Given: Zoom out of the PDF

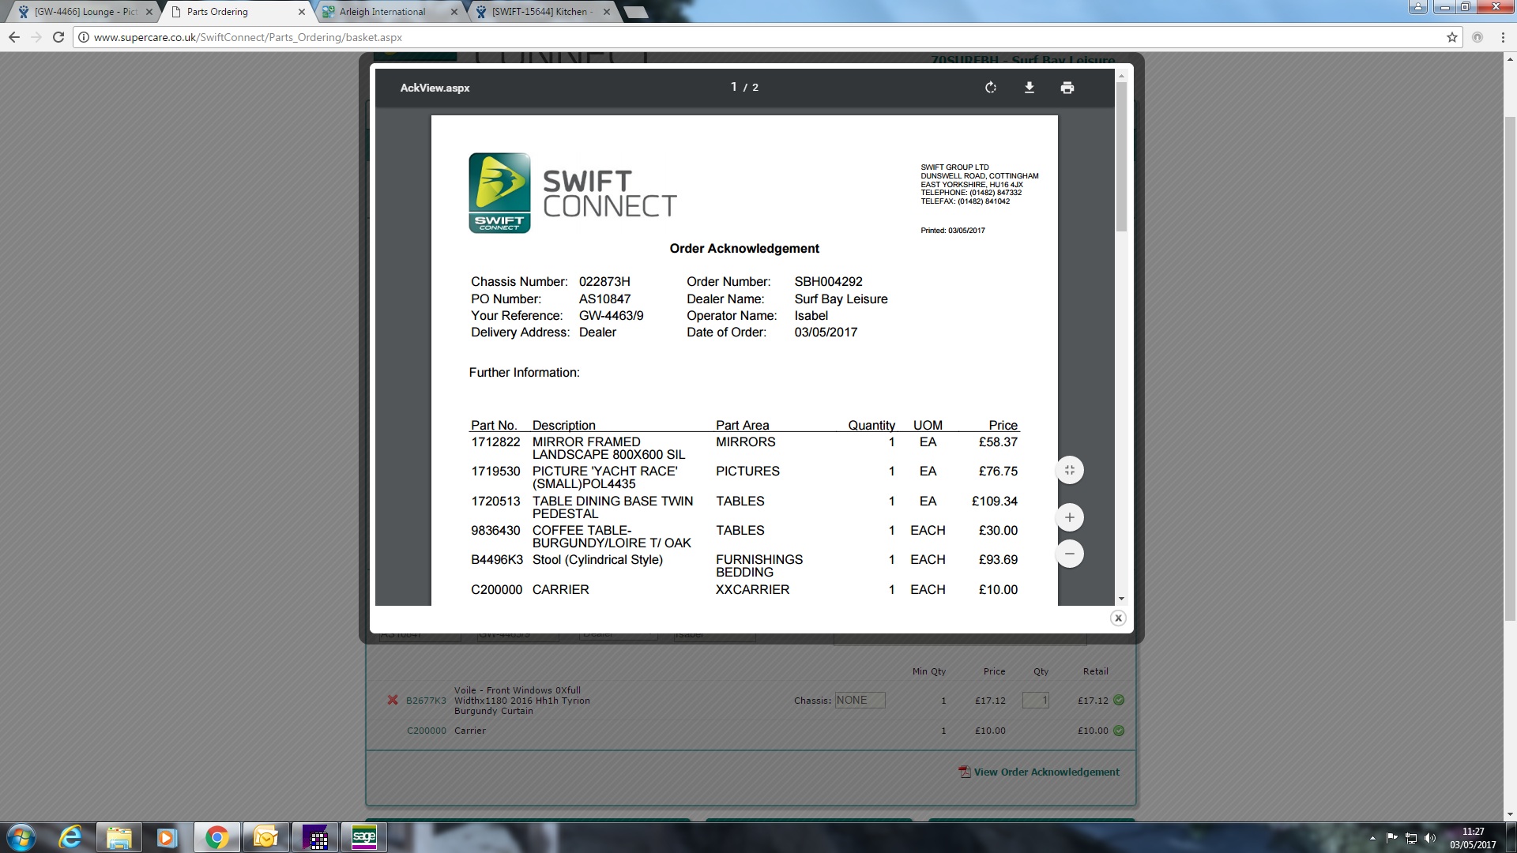Looking at the screenshot, I should 1069,554.
